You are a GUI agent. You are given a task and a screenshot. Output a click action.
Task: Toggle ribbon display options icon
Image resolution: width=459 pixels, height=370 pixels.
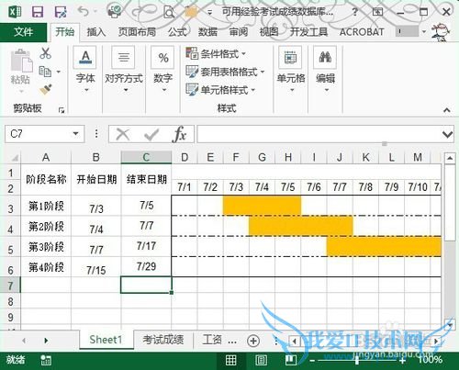[378, 12]
